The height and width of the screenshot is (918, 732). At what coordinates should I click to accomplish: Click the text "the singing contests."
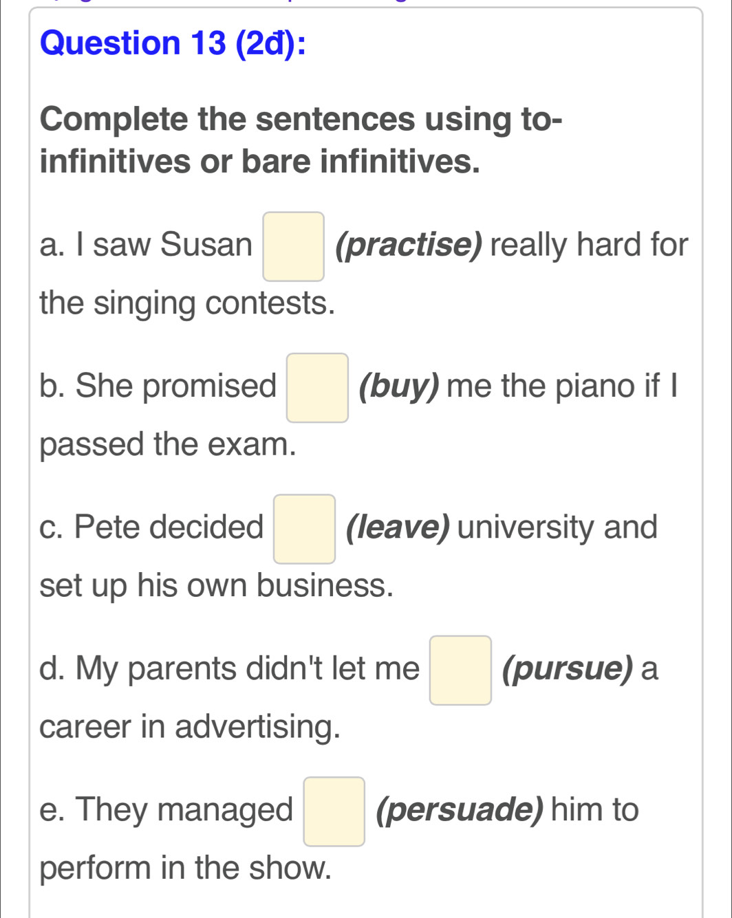point(187,303)
